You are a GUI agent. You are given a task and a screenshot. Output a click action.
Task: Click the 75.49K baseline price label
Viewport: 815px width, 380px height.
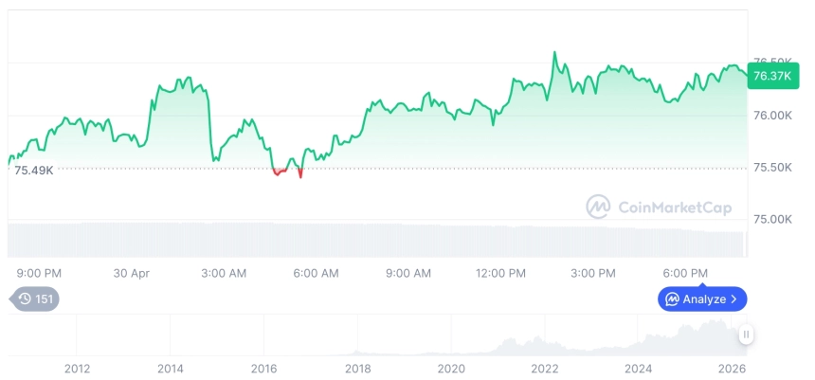pyautogui.click(x=33, y=170)
